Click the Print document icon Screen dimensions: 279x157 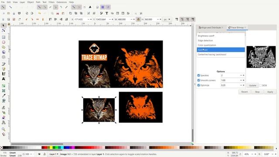pos(19,14)
